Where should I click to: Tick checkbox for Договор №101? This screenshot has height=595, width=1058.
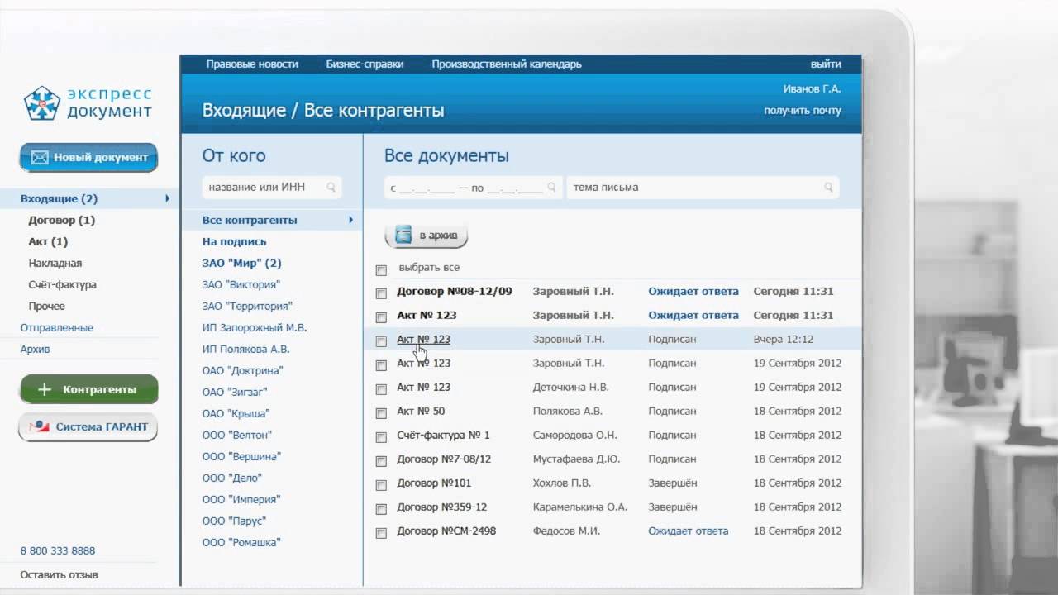[x=381, y=485]
